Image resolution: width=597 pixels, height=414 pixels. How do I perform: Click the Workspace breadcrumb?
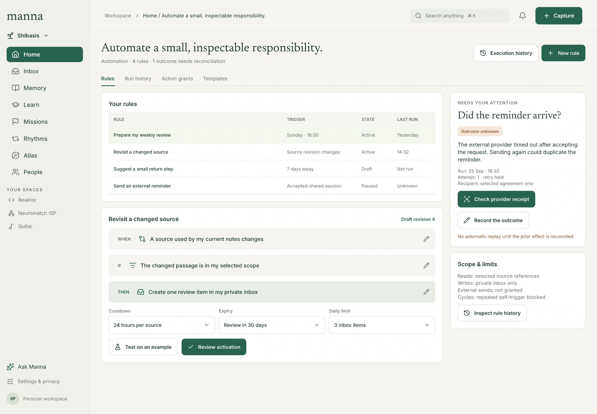tap(118, 16)
